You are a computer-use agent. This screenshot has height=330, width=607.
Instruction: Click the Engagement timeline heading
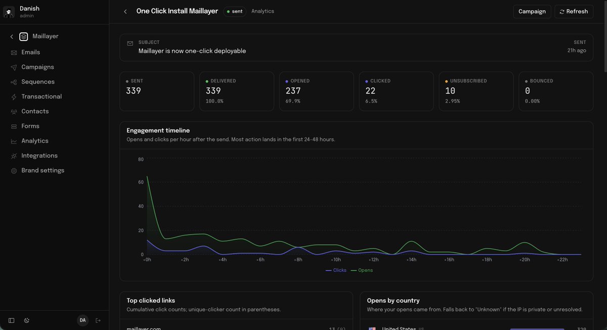(158, 130)
